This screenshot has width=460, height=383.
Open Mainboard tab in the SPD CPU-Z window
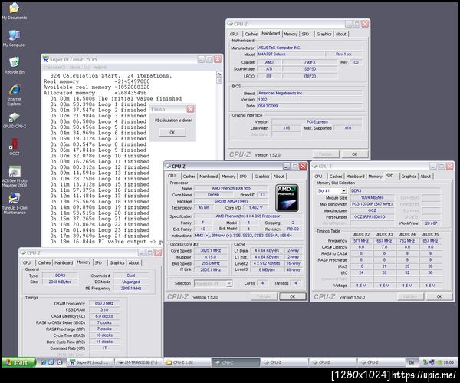point(355,177)
